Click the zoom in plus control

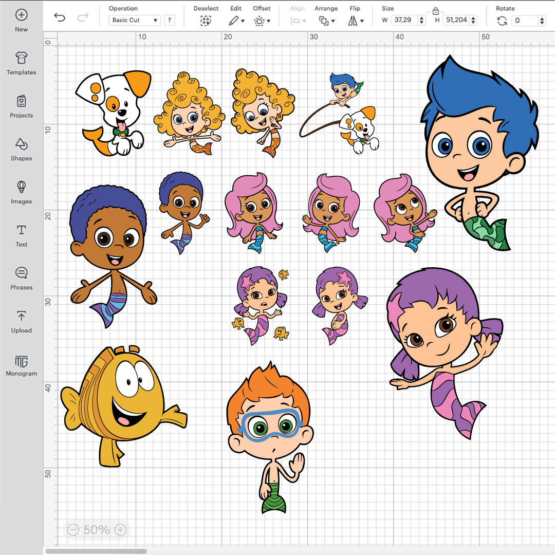tap(119, 529)
